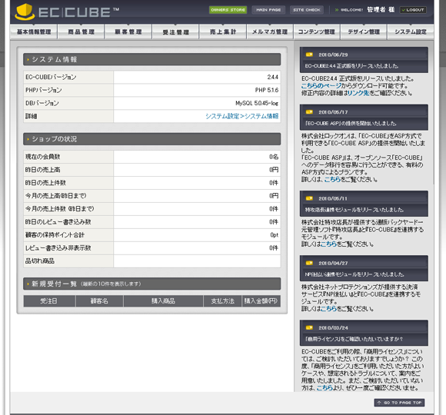
Task: Click the システム情報 section header
Action: coord(152,59)
